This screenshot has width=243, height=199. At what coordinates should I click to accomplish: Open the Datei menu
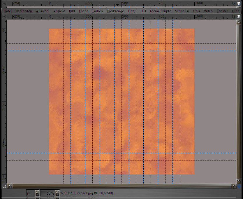(8, 11)
